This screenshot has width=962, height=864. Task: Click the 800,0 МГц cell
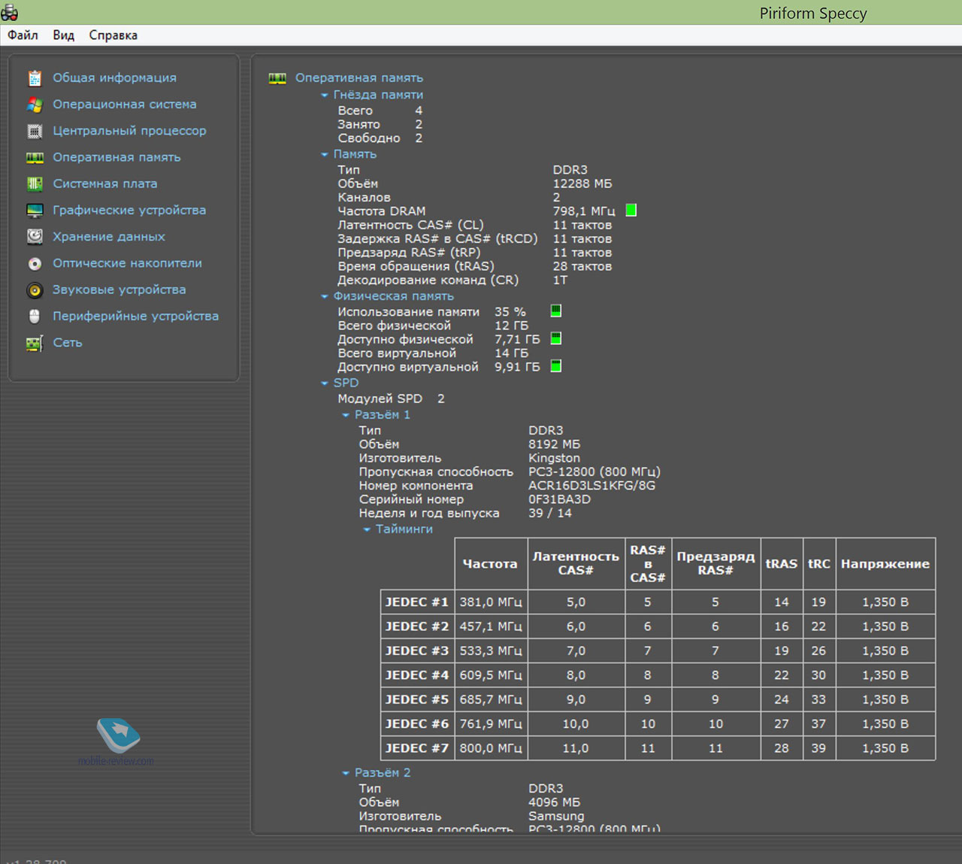(x=491, y=748)
